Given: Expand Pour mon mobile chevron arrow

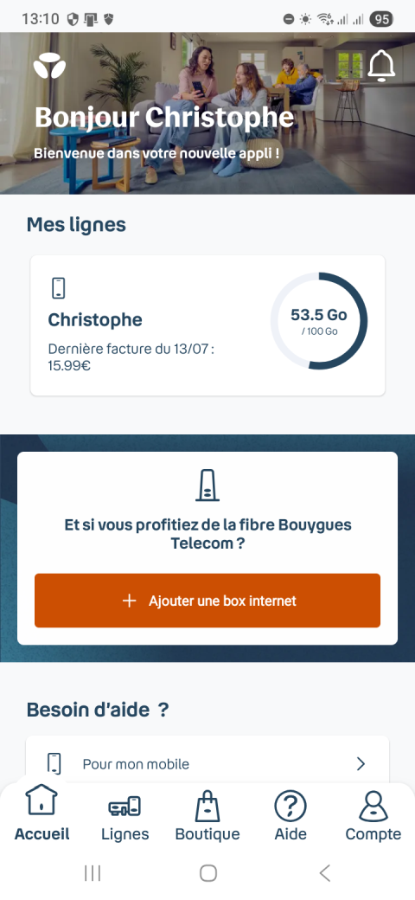Looking at the screenshot, I should tap(361, 764).
